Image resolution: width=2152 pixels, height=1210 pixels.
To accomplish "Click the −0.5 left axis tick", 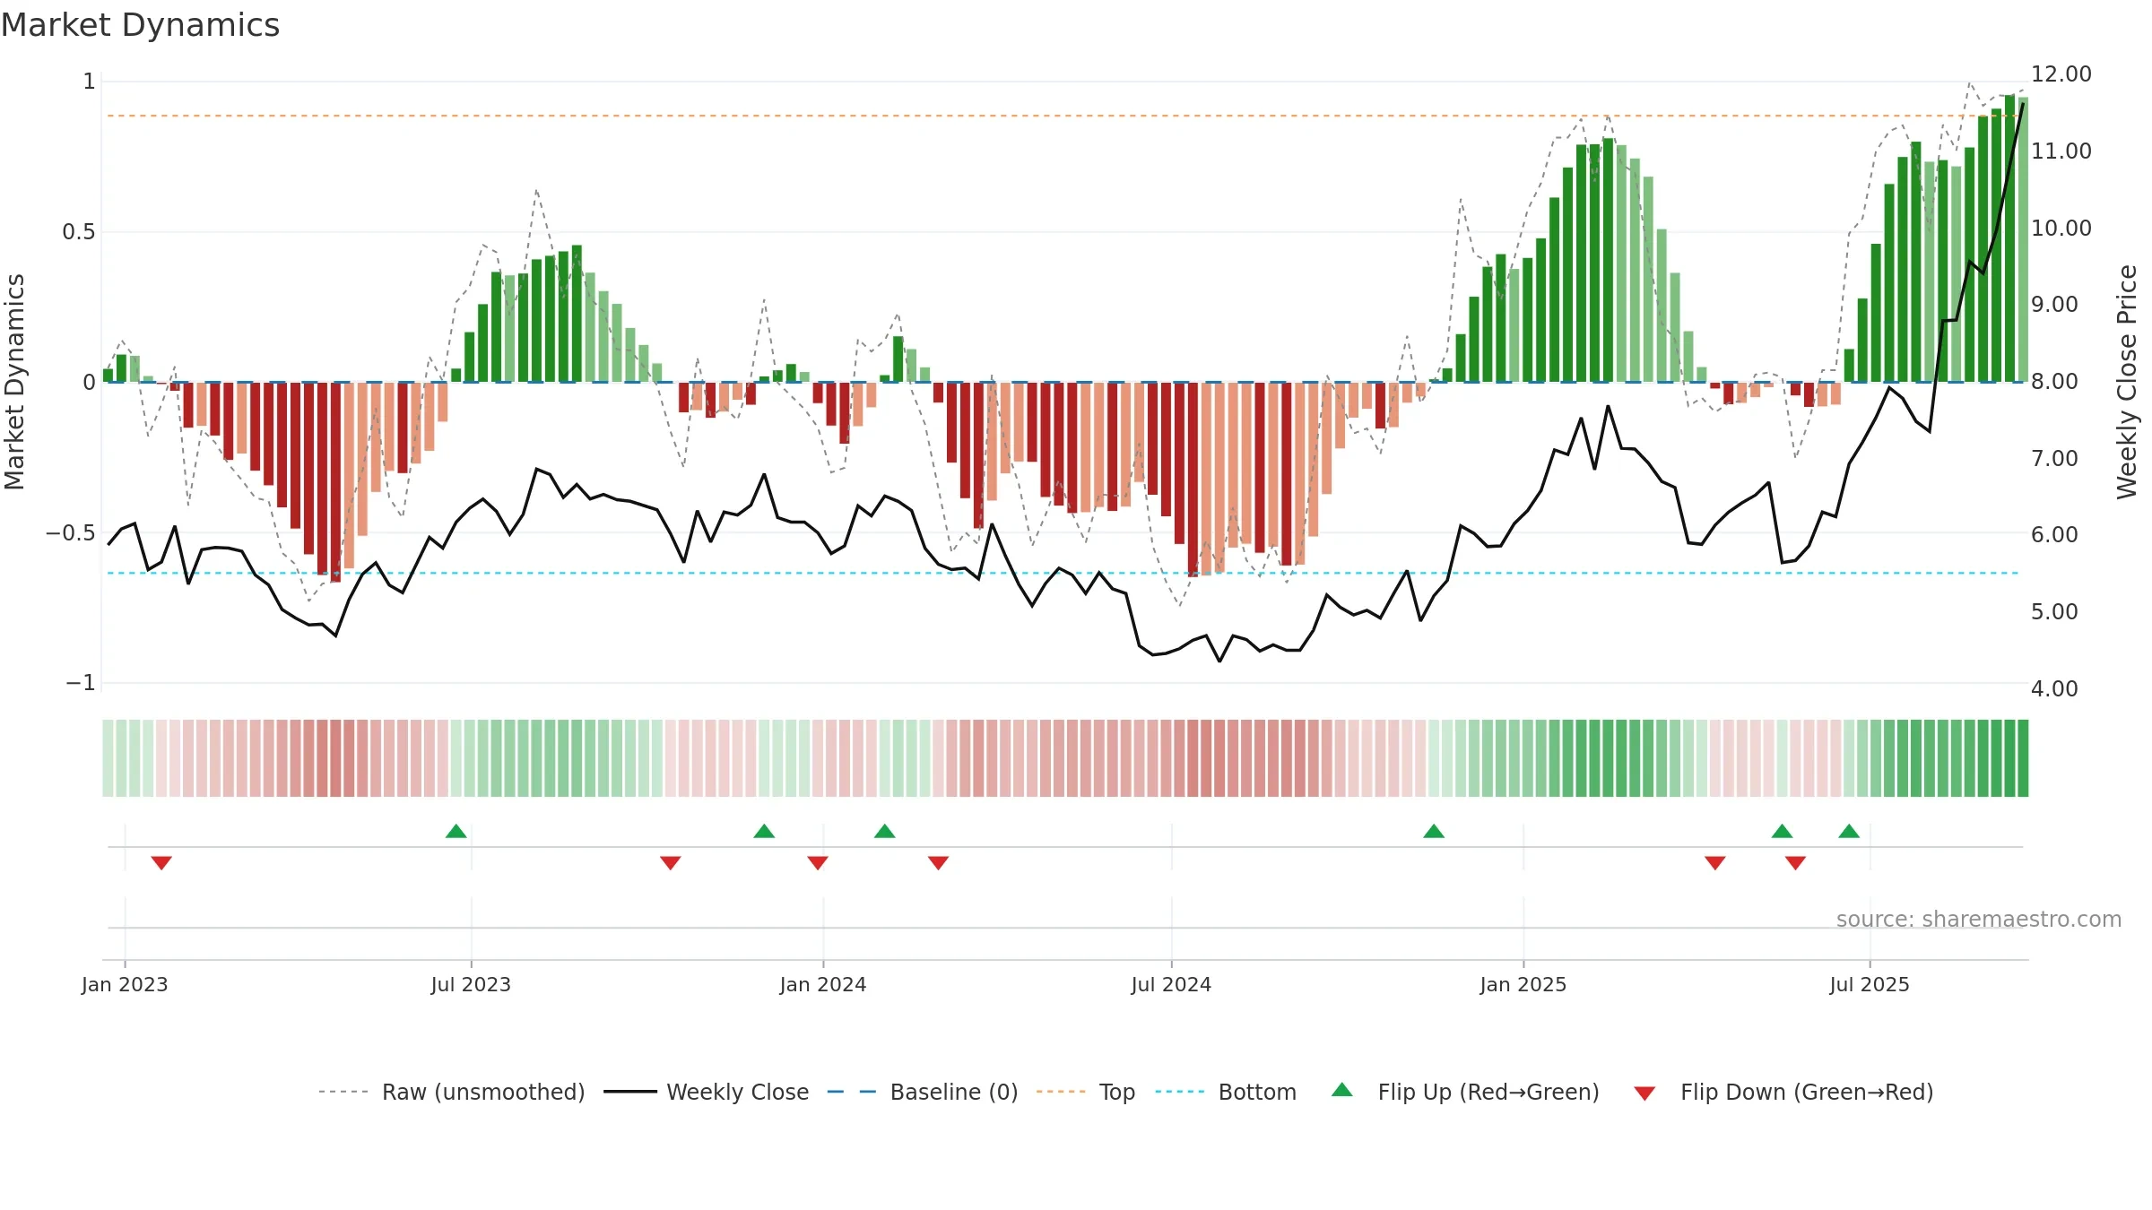I will coord(71,532).
